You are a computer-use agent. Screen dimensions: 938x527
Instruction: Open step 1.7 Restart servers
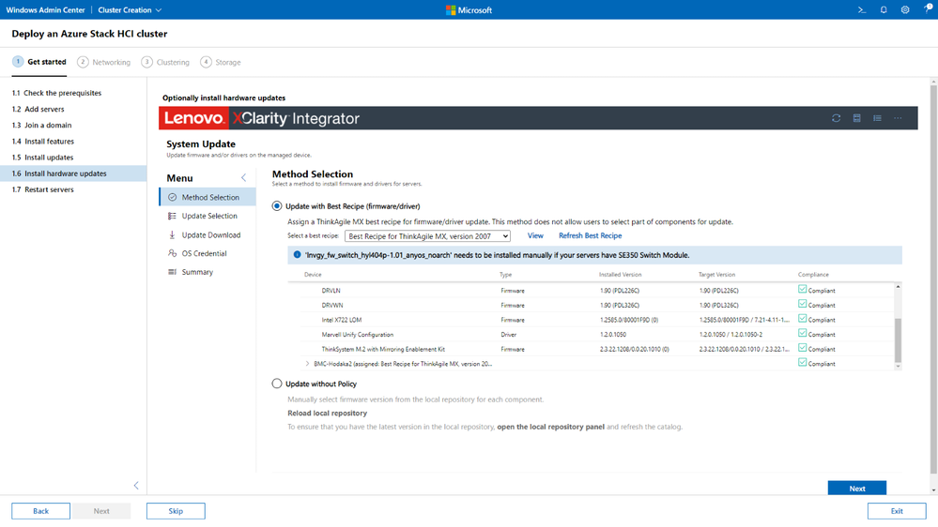click(73, 189)
